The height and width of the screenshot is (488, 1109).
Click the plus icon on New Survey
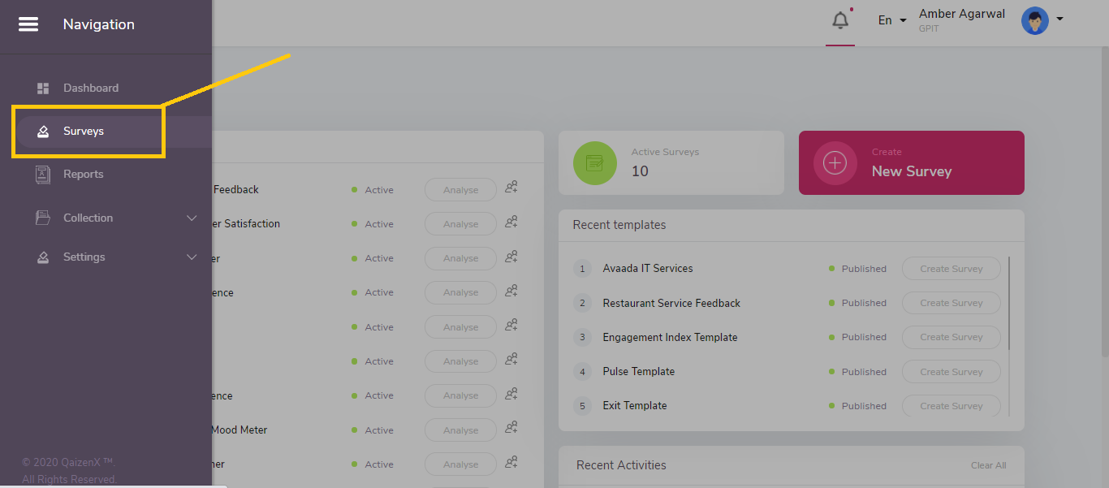(835, 162)
